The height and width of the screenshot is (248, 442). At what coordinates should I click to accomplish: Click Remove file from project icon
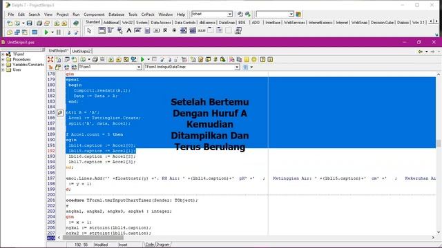pyautogui.click(x=64, y=23)
